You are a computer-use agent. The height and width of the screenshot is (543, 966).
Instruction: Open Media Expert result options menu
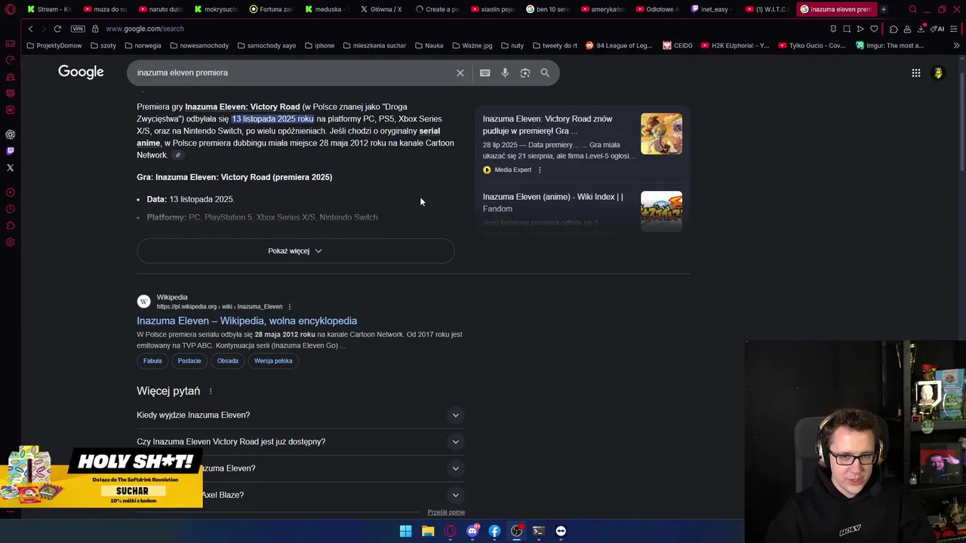[540, 170]
